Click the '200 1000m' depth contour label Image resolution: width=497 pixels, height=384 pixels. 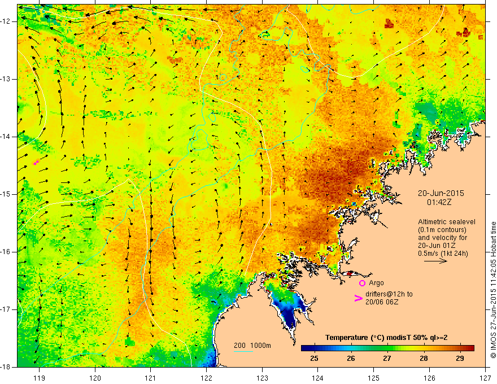(252, 346)
